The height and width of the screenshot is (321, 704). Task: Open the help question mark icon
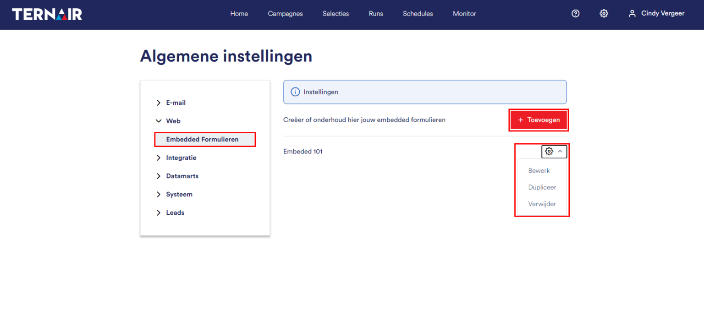(576, 14)
